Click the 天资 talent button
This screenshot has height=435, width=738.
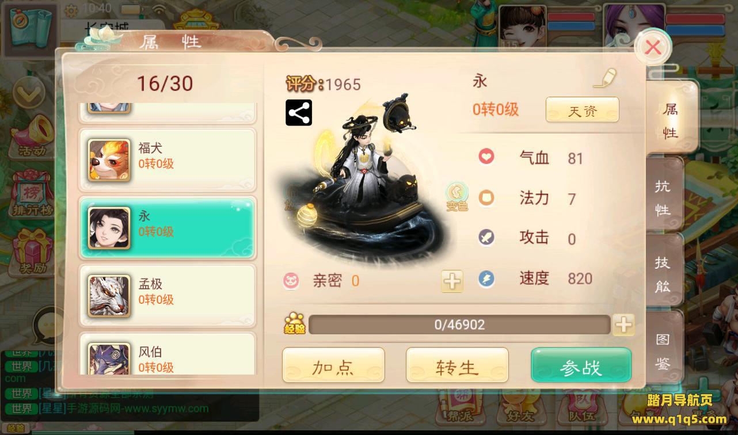point(582,109)
